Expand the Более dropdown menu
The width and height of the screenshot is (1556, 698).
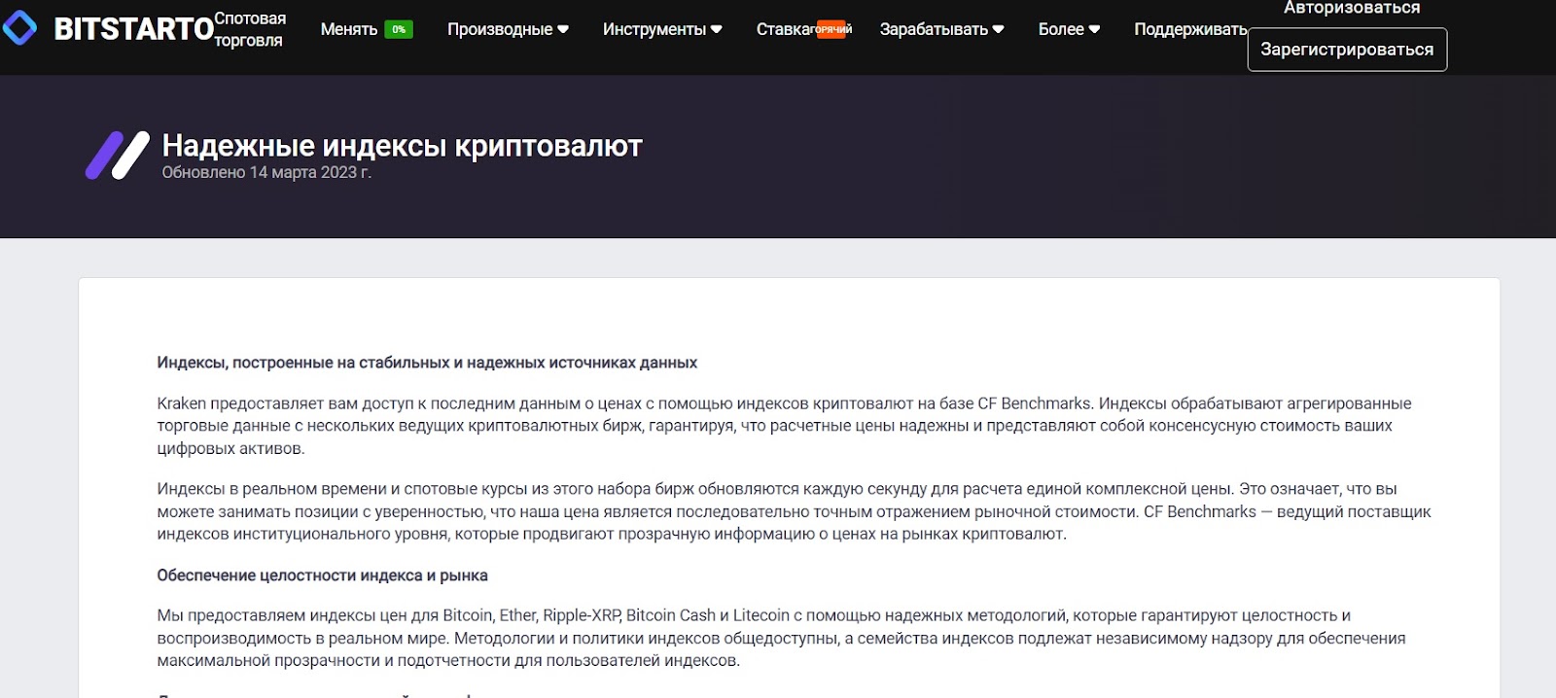[1069, 29]
